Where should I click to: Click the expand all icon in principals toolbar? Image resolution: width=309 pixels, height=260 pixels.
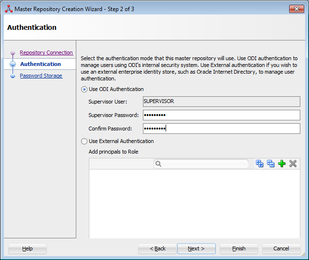coord(259,164)
